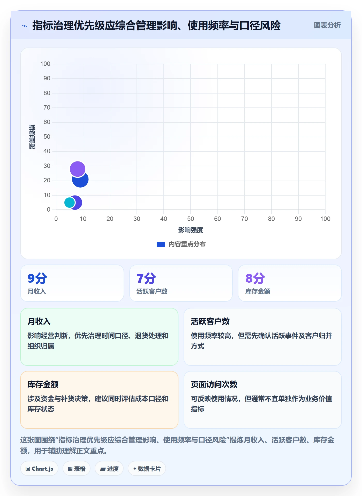
Task: Click the Chart.js tag
Action: (x=39, y=469)
